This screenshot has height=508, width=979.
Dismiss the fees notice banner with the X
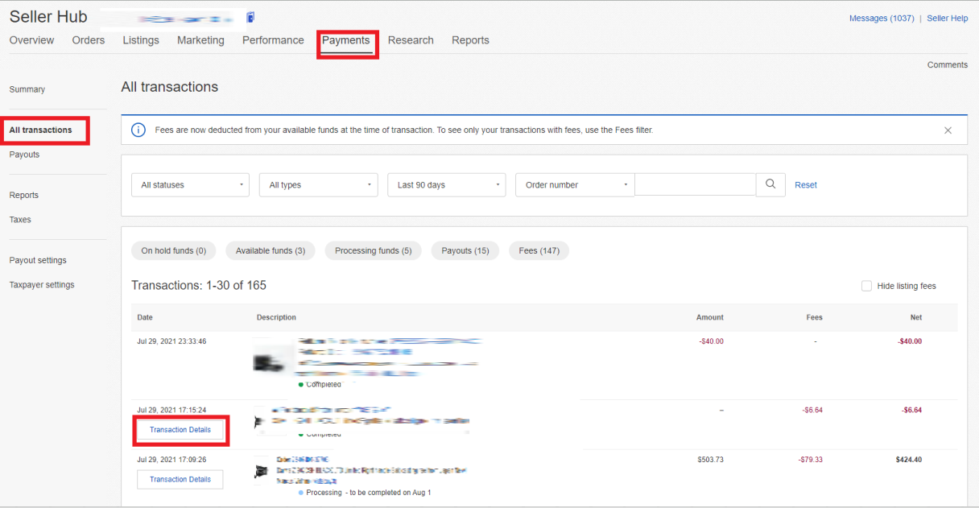pos(948,130)
